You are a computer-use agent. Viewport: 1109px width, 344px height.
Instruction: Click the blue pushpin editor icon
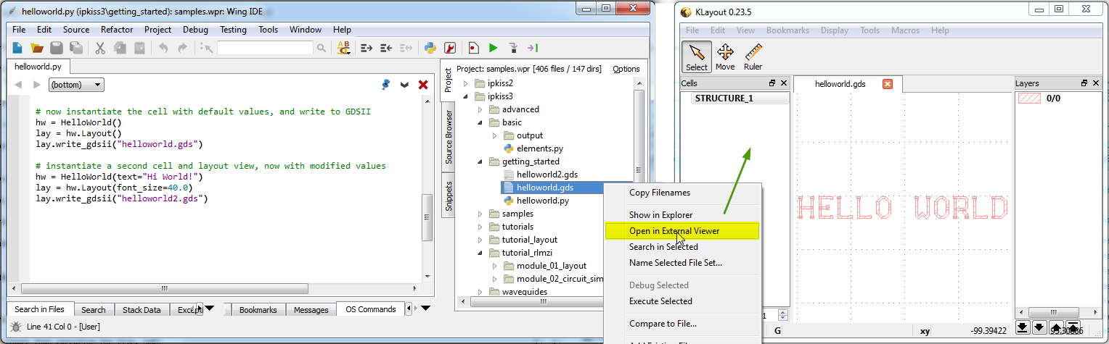pyautogui.click(x=386, y=85)
